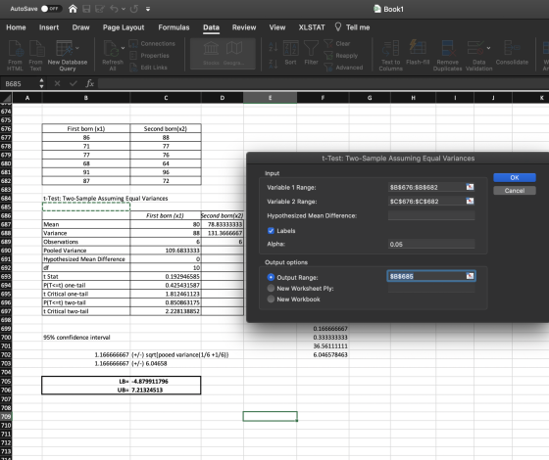Click the Sort Z to A icon

coord(274,64)
